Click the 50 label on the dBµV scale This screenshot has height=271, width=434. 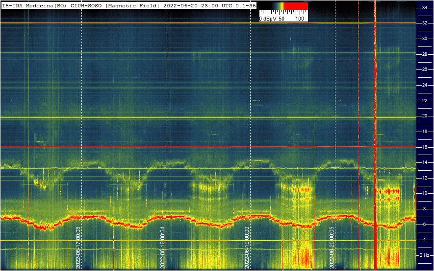[281, 19]
